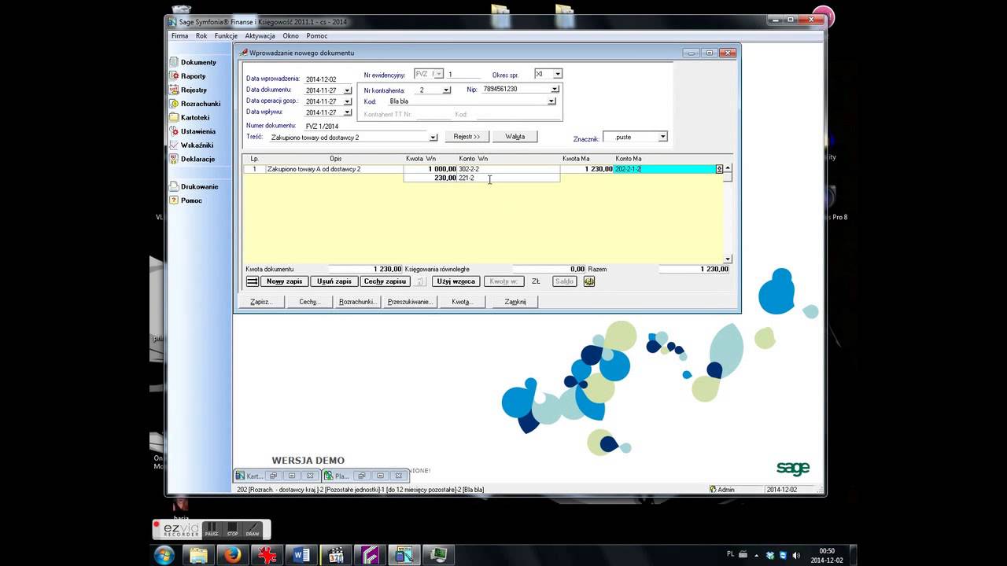Click the Cechy... bottom button
1007x566 pixels.
309,302
